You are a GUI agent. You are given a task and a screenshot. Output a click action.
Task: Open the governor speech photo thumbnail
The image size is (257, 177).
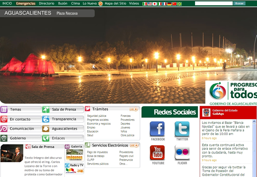pyautogui.click(x=12, y=153)
